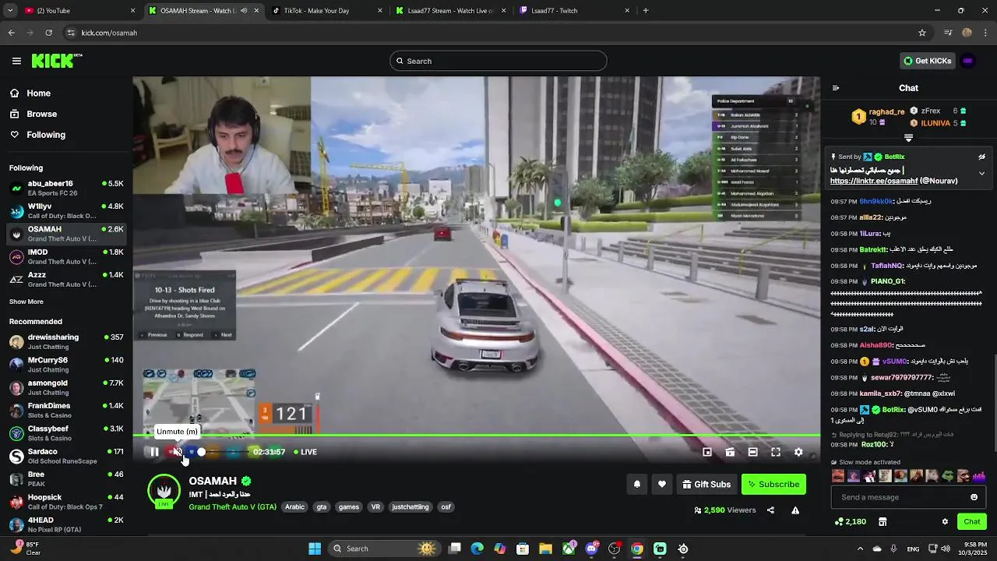Open Azzz channel in sidebar

point(66,279)
